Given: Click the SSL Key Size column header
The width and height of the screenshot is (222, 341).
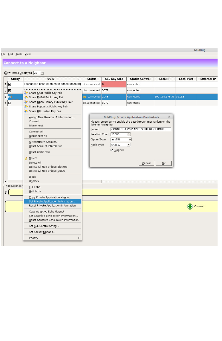Looking at the screenshot, I should tap(114, 79).
